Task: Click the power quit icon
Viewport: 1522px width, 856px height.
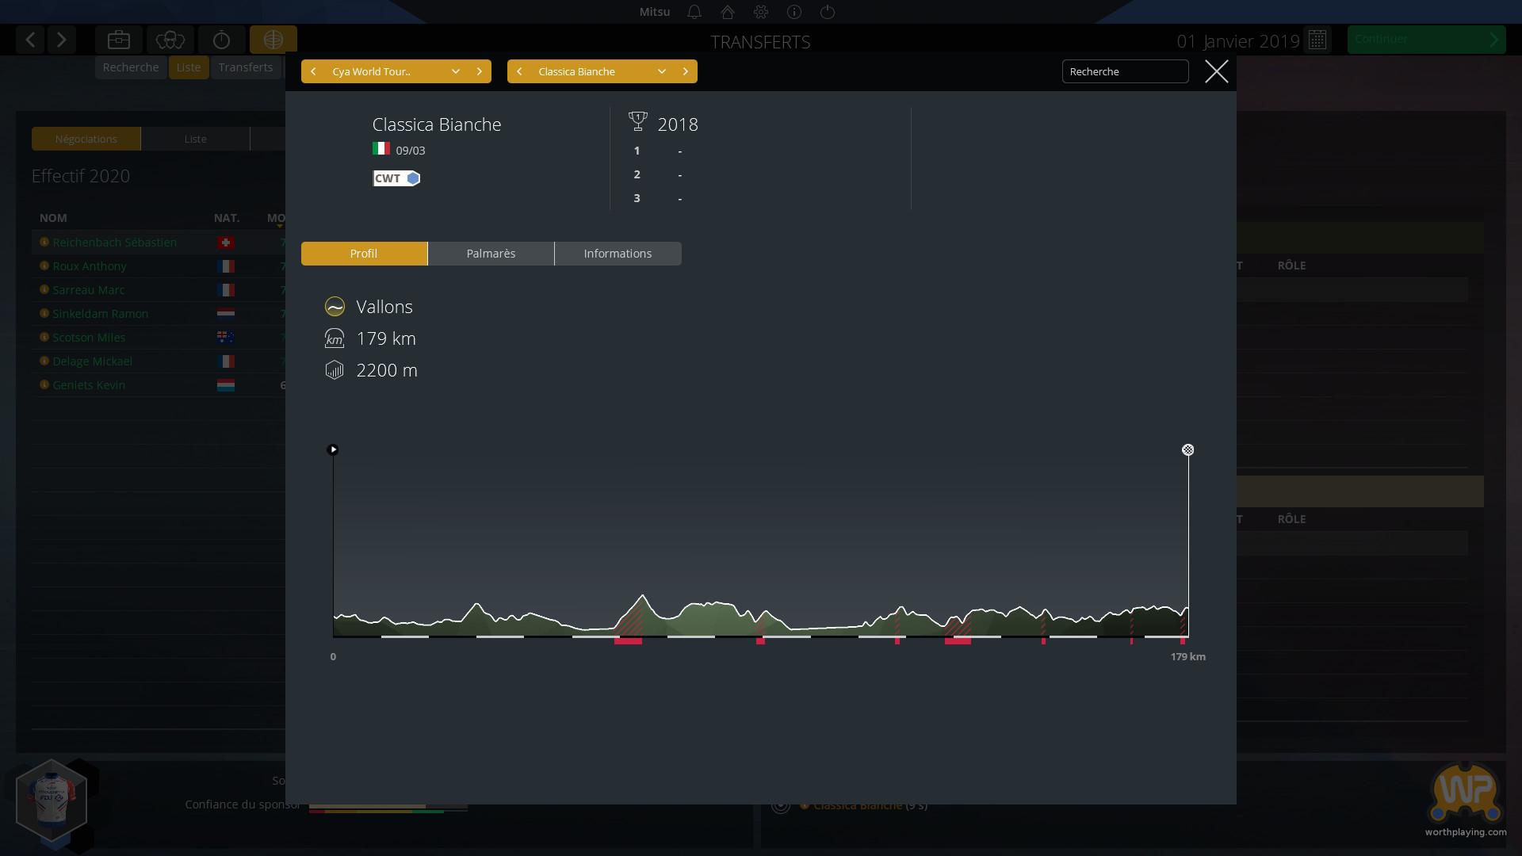Action: pyautogui.click(x=828, y=12)
